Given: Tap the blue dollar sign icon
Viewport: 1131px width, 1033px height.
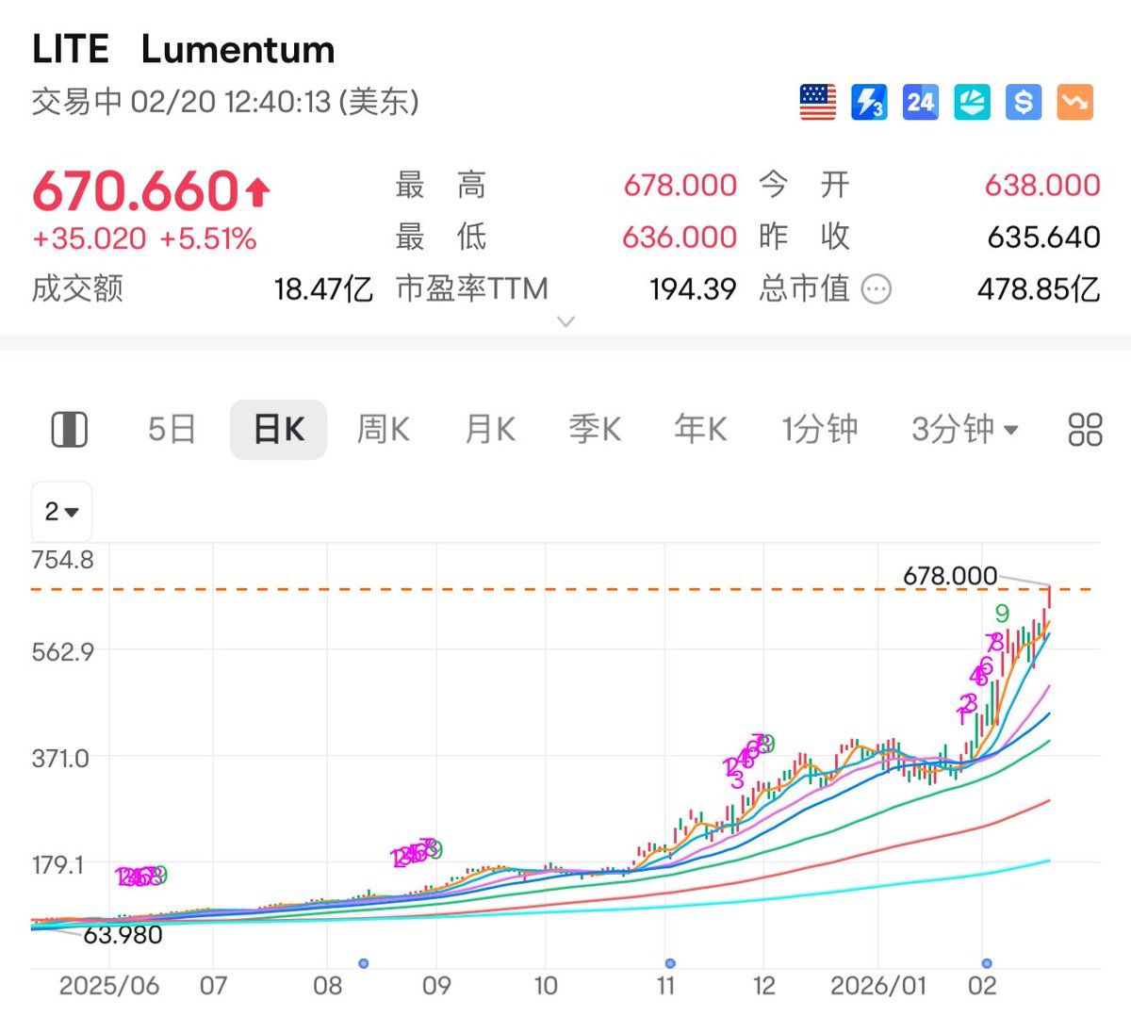Looking at the screenshot, I should point(1024,102).
